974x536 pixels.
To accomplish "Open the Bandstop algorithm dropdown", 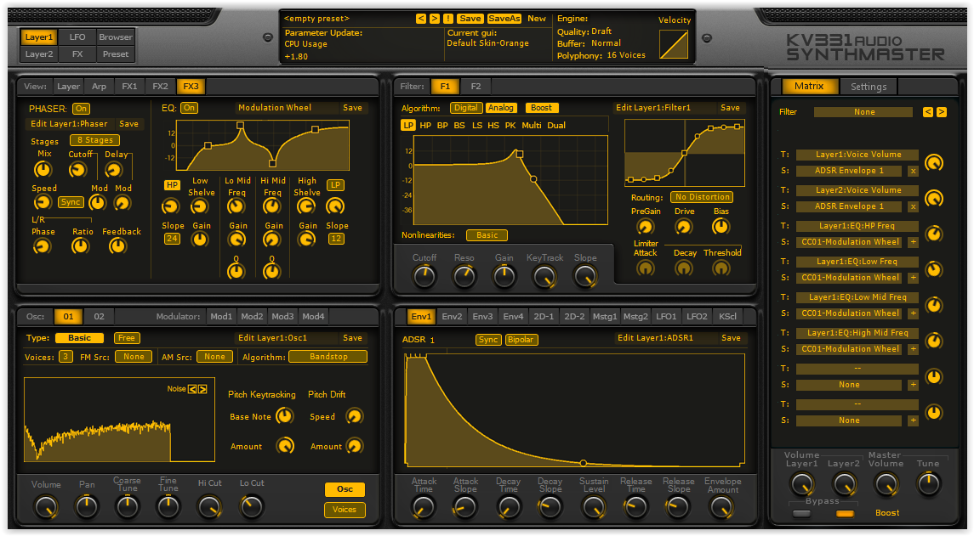I will (x=328, y=356).
